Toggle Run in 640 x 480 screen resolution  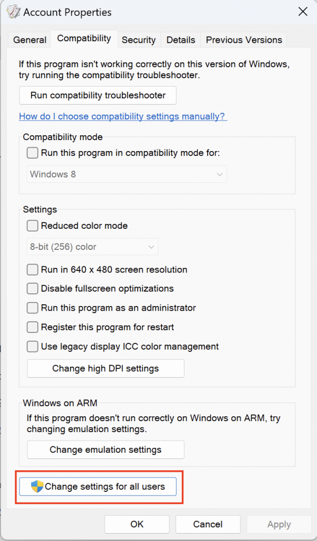tap(32, 269)
